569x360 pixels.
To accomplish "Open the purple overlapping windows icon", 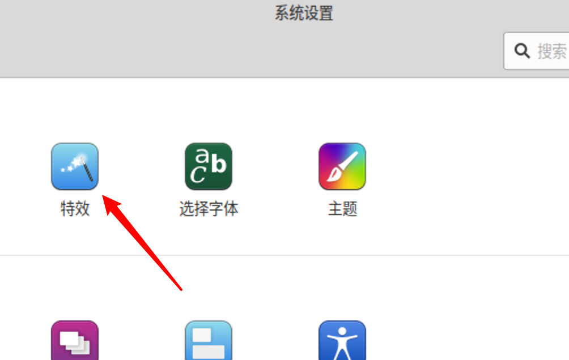I will (x=75, y=340).
